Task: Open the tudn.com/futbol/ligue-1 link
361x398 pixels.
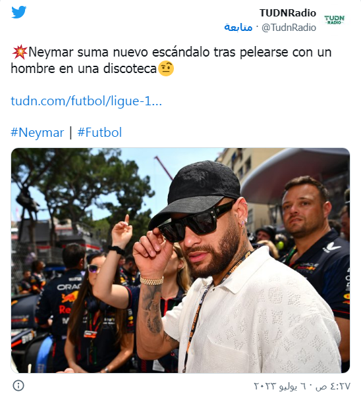Action: point(86,101)
